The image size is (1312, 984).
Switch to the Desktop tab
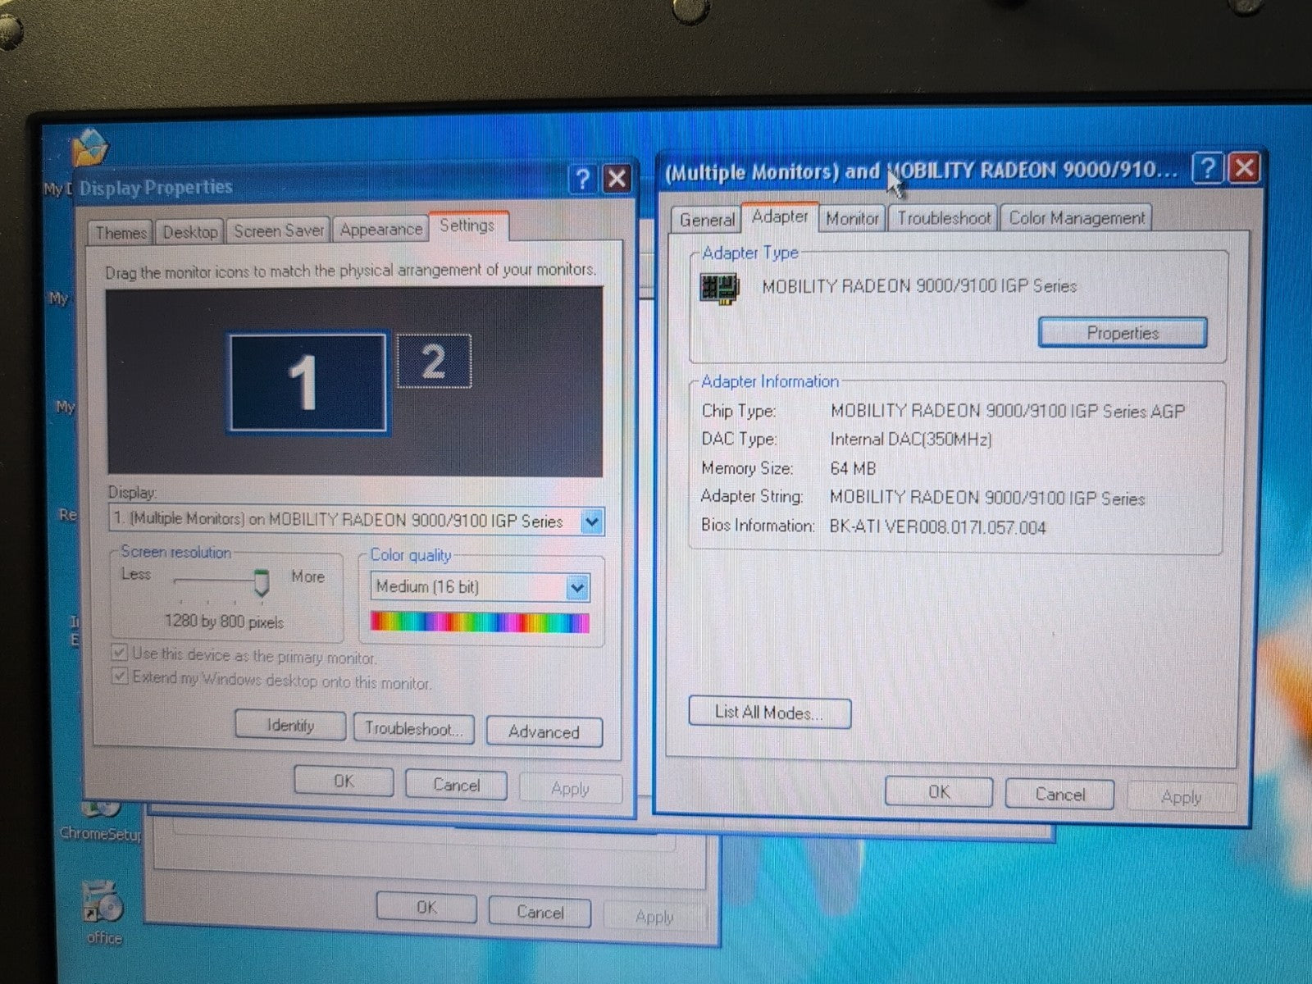(190, 232)
